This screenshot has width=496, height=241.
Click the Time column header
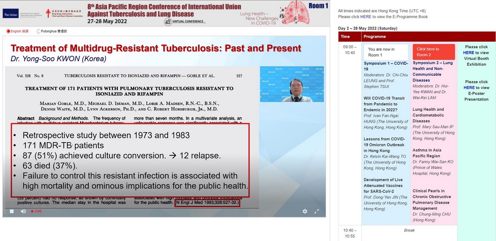pyautogui.click(x=345, y=37)
